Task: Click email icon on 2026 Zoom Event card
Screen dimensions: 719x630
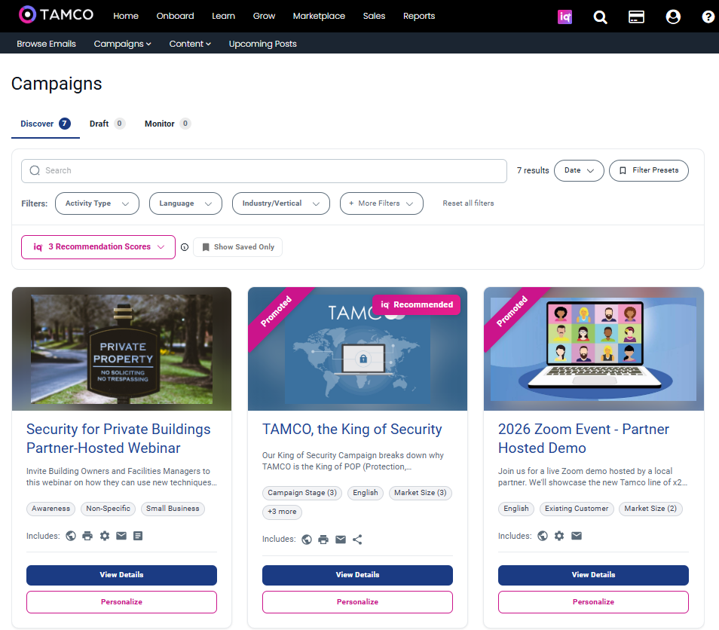Action: pos(577,536)
